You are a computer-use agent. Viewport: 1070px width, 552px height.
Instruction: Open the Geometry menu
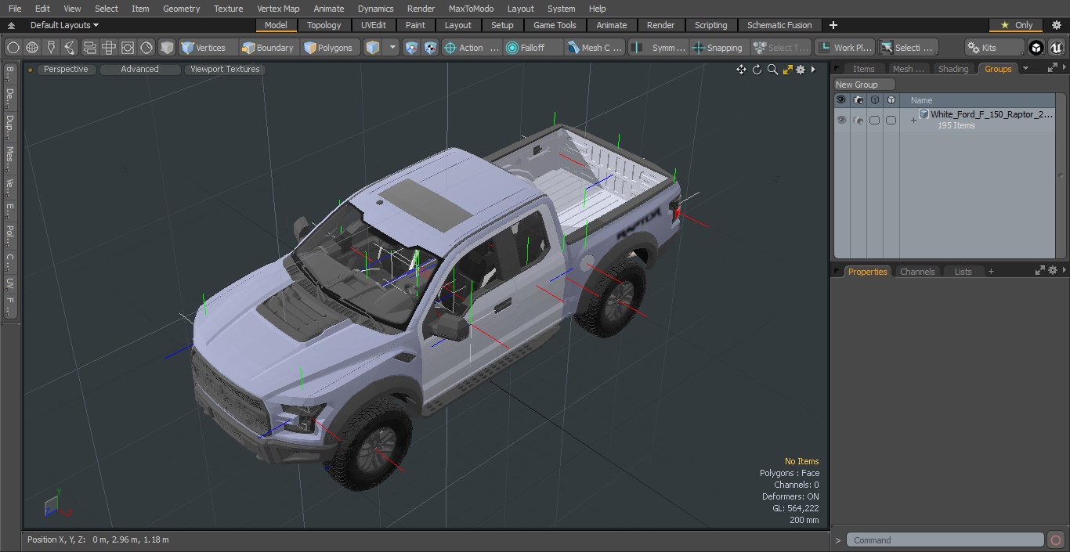(x=181, y=9)
